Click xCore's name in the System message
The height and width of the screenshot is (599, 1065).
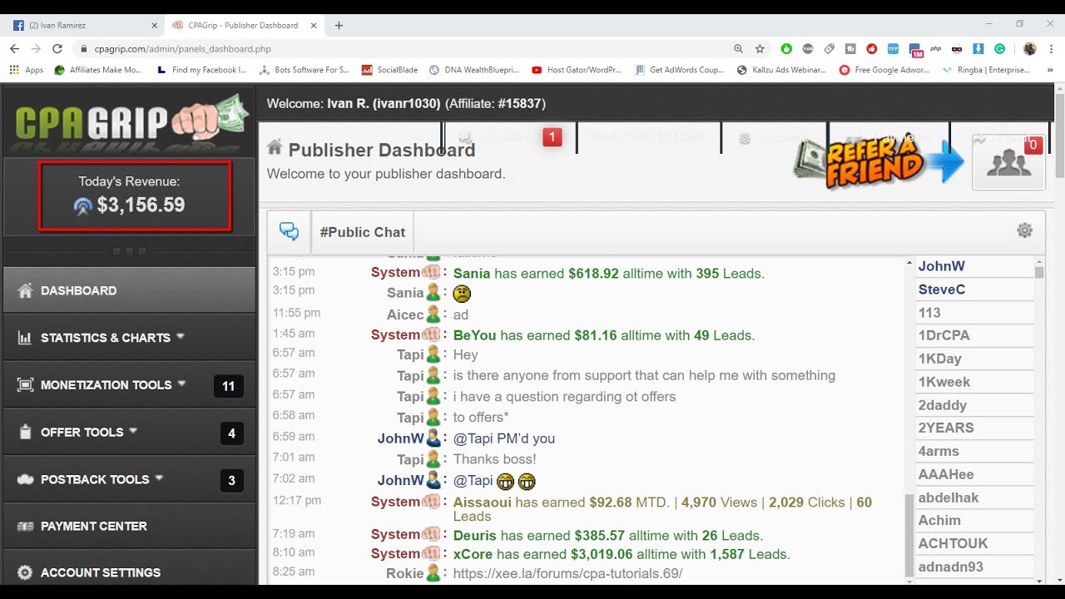coord(473,554)
